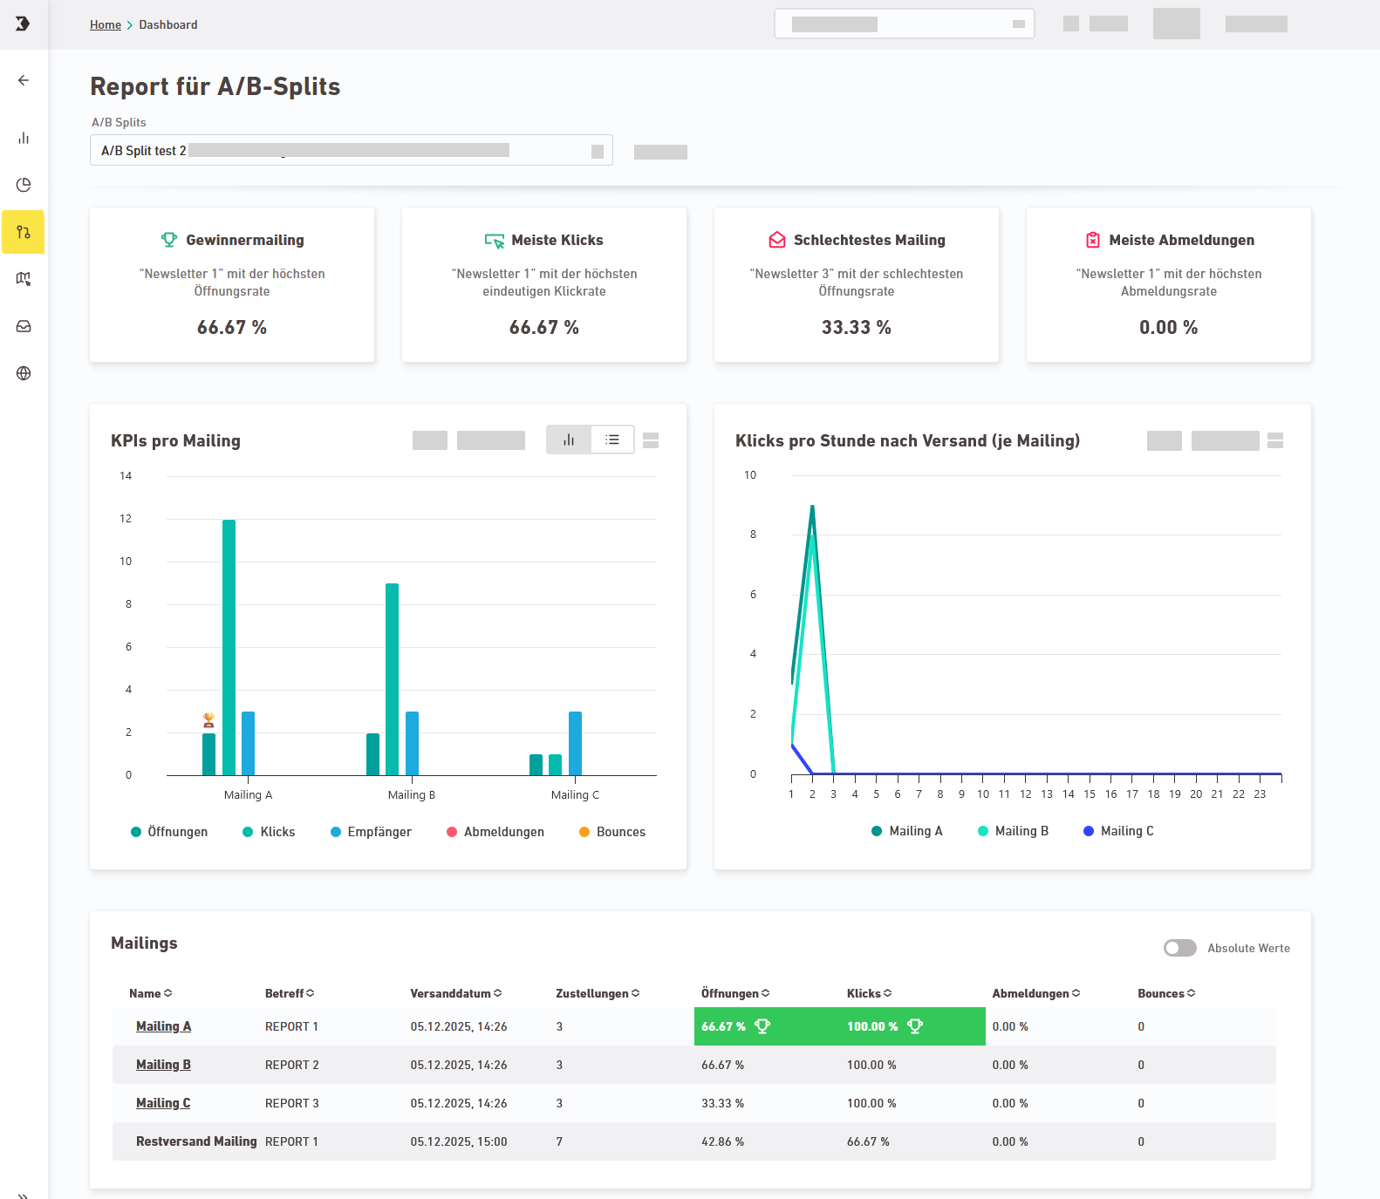
Task: Click the Home breadcrumb link
Action: pos(106,24)
